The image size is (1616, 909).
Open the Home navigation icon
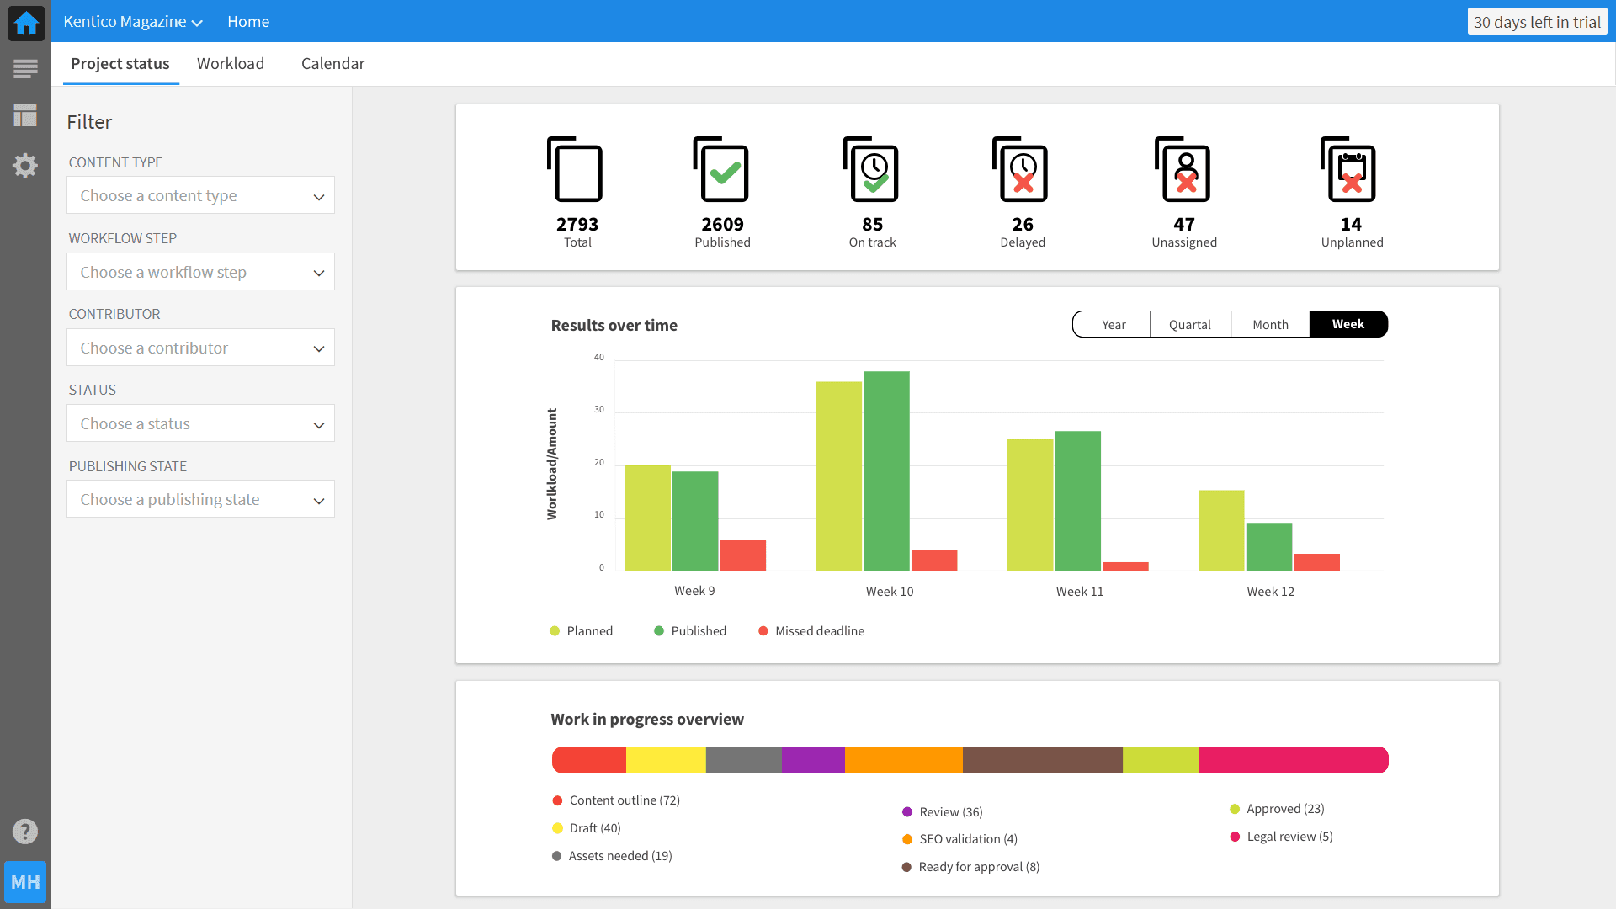[25, 23]
